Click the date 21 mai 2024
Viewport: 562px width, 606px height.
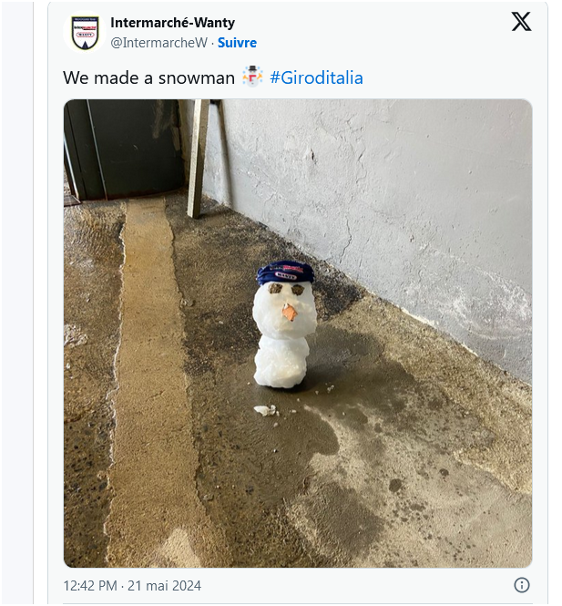[165, 586]
